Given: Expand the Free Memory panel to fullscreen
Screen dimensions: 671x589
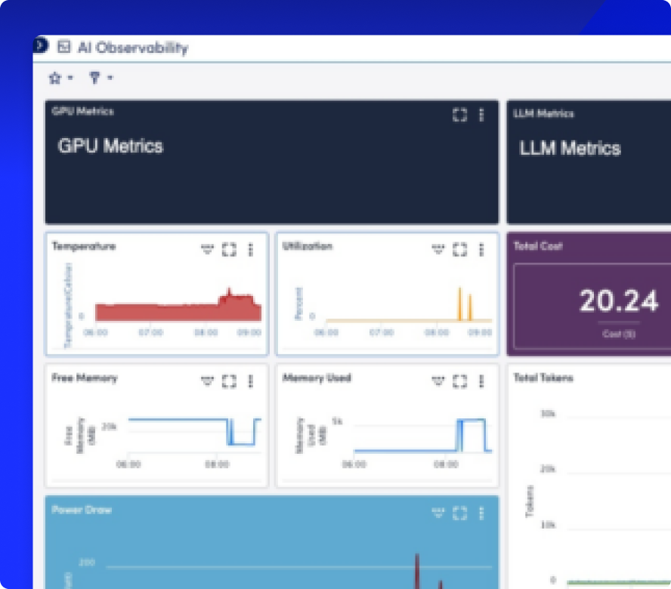Looking at the screenshot, I should click(229, 381).
